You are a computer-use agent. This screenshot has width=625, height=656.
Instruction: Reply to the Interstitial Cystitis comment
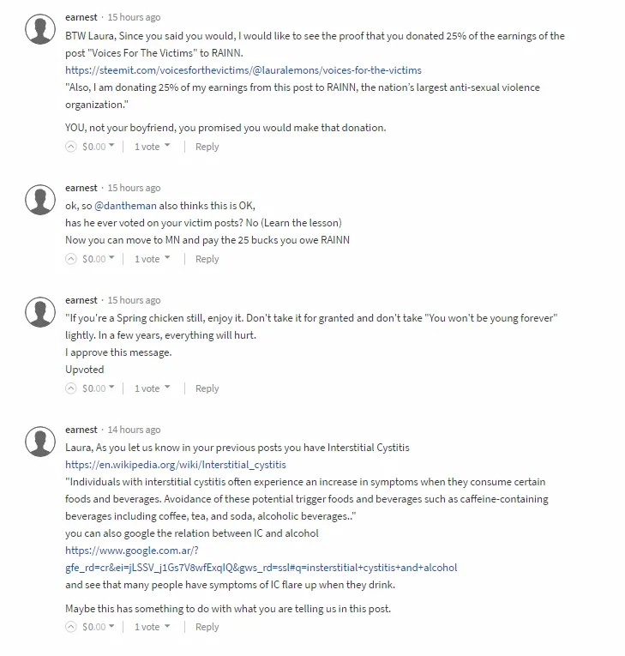point(207,627)
